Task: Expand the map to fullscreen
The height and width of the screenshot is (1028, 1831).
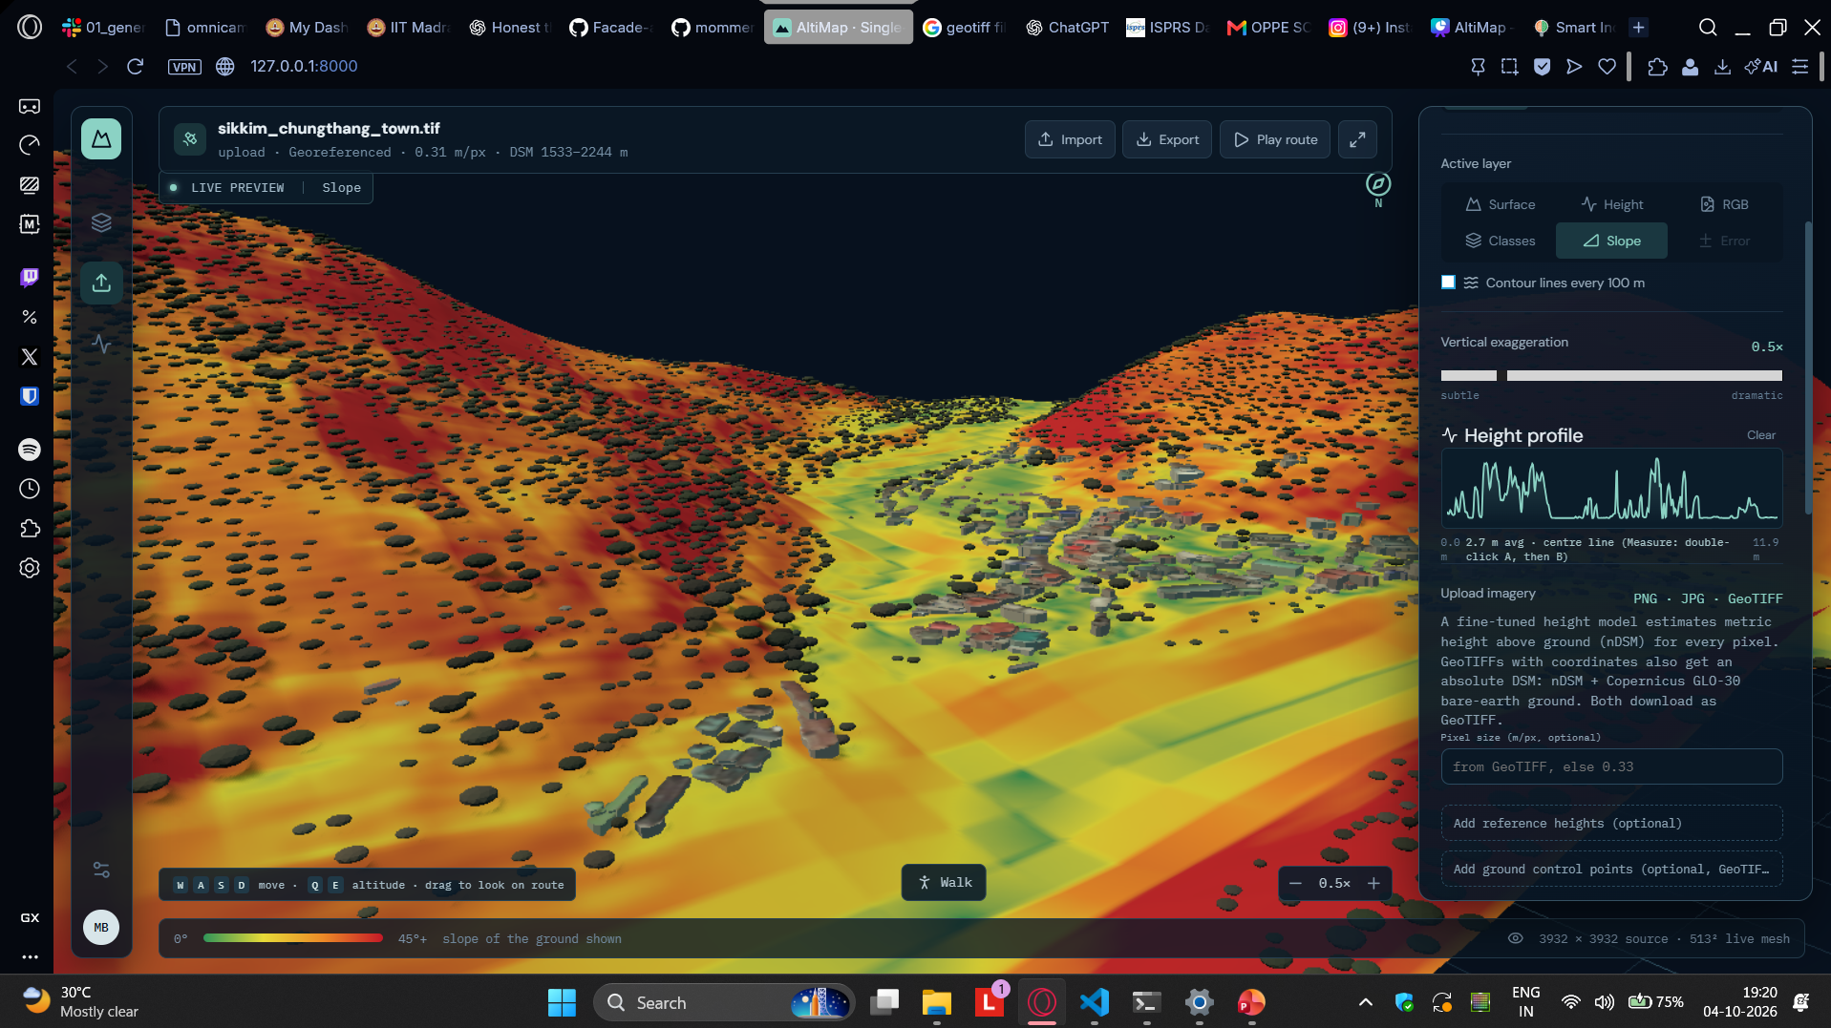Action: [x=1357, y=139]
